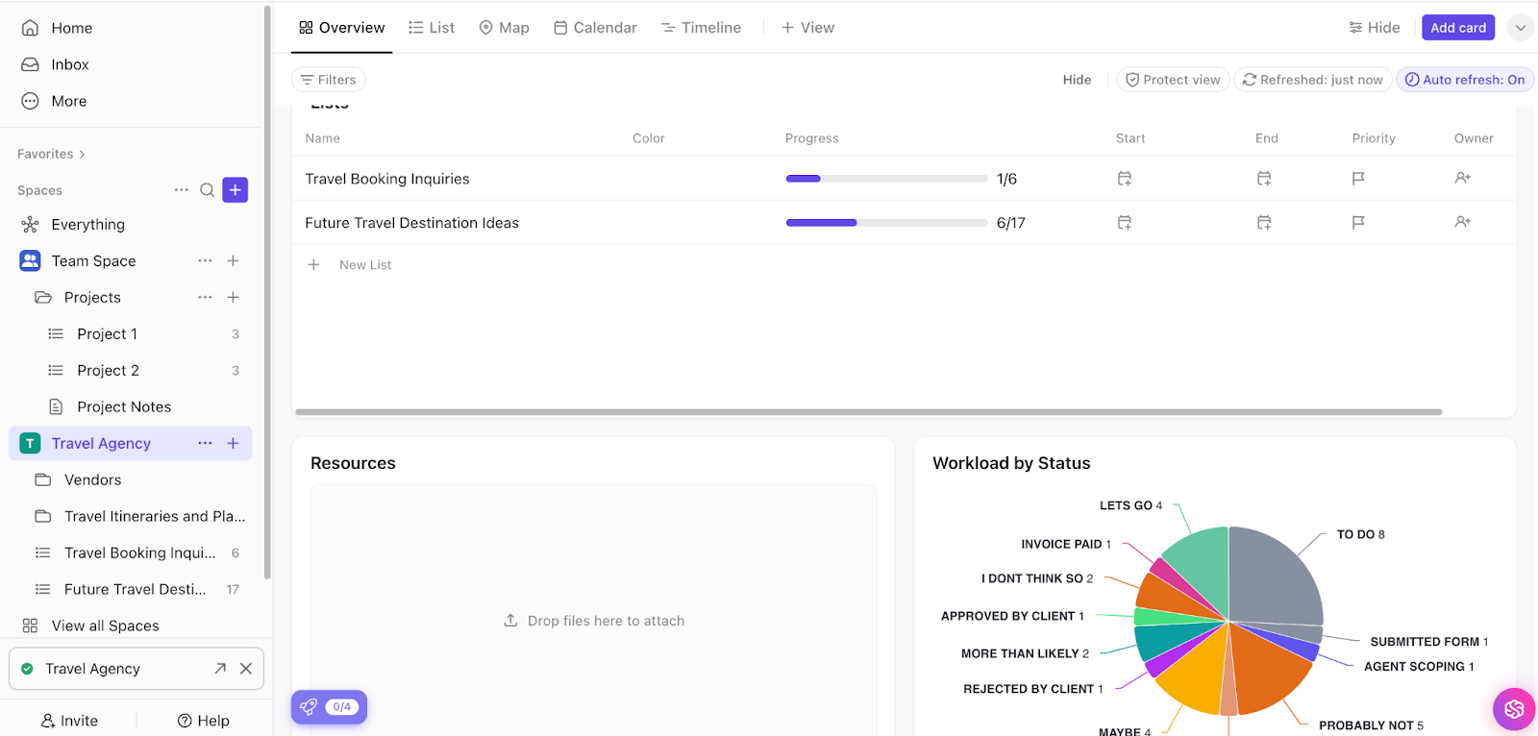Set start date for Travel Booking Inquiries
The width and height of the screenshot is (1538, 736).
click(1124, 179)
